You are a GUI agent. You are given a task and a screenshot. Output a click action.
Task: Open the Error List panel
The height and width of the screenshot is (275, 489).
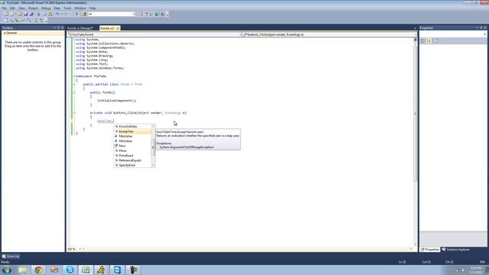click(11, 257)
